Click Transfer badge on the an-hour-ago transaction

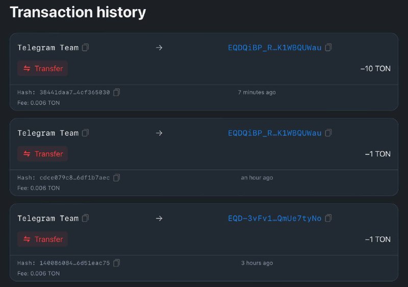coord(43,154)
